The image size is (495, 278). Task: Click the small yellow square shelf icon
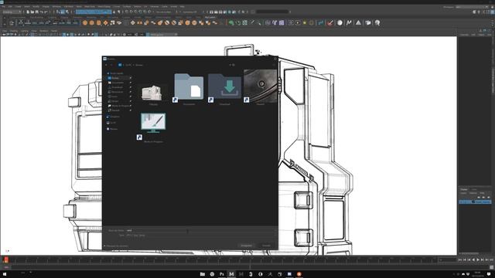tap(305, 22)
